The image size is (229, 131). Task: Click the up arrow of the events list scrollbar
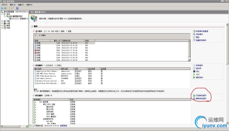pyautogui.click(x=189, y=41)
